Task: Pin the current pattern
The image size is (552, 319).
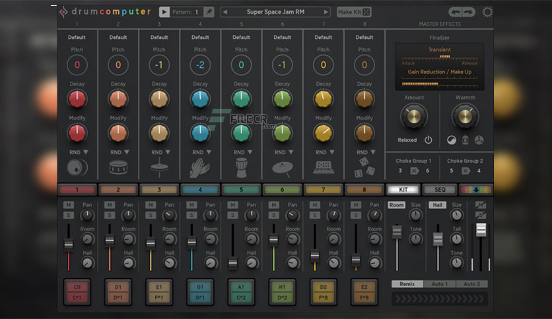Action: coord(209,12)
